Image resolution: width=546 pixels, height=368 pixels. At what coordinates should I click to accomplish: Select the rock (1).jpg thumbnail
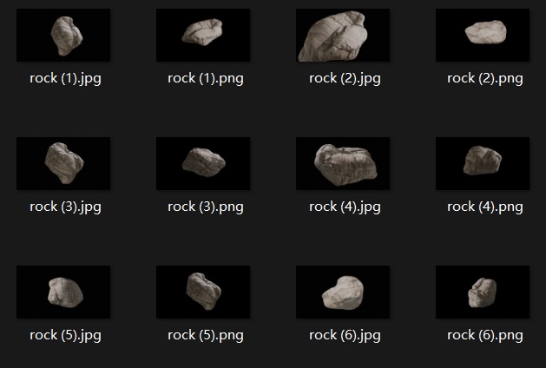point(63,36)
